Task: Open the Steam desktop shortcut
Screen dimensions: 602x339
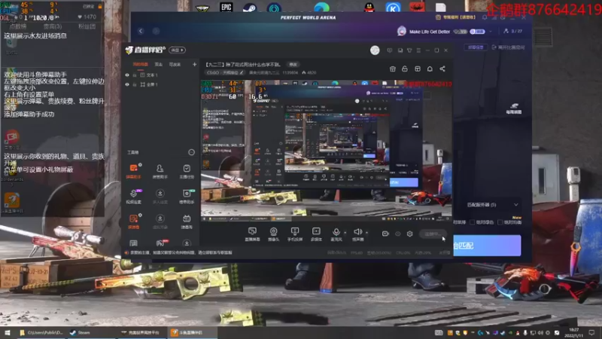Action: click(x=250, y=7)
